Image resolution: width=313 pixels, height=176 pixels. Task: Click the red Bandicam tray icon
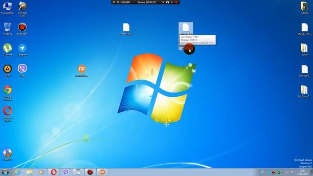[x=273, y=172]
